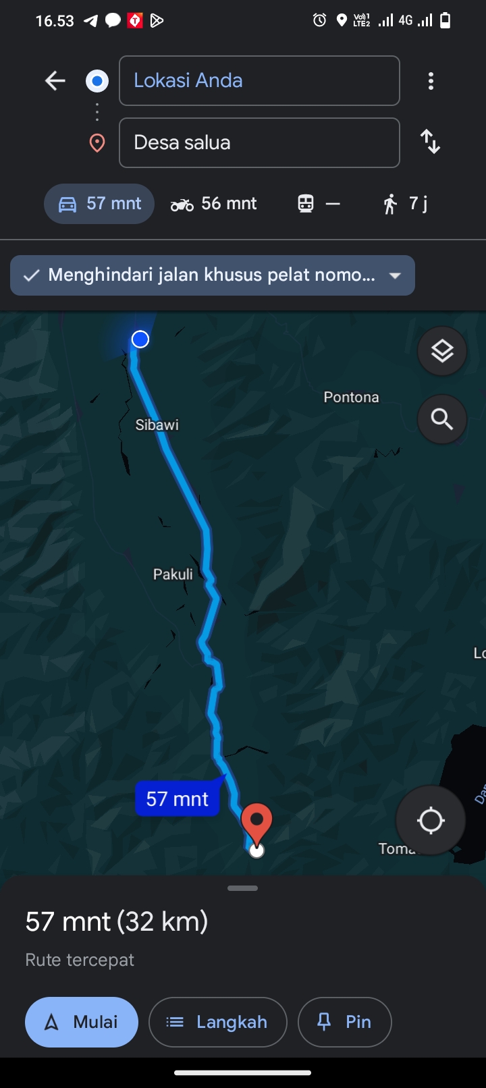Tap the blue current location dot on map
This screenshot has width=486, height=1088.
[x=140, y=339]
